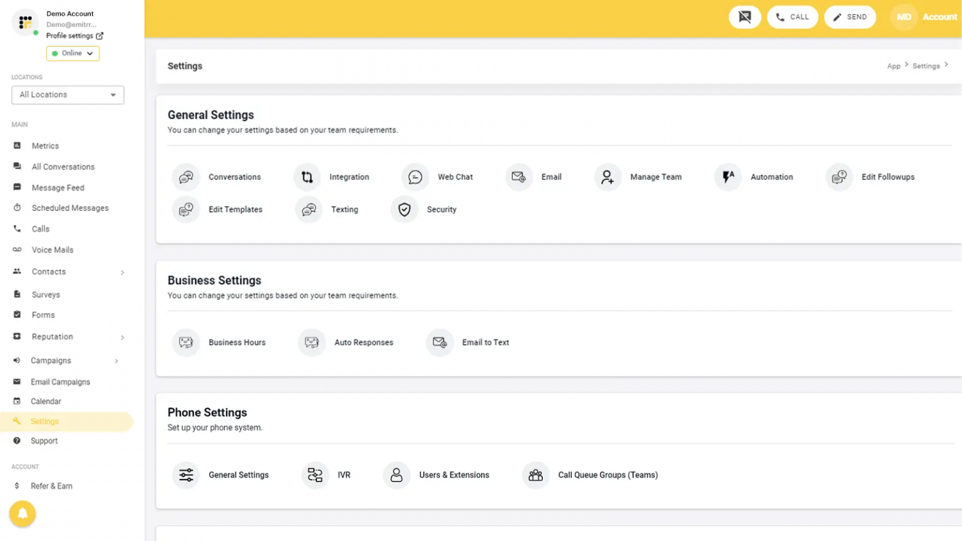Open the Email to Text icon
This screenshot has height=541, width=962.
pos(440,343)
